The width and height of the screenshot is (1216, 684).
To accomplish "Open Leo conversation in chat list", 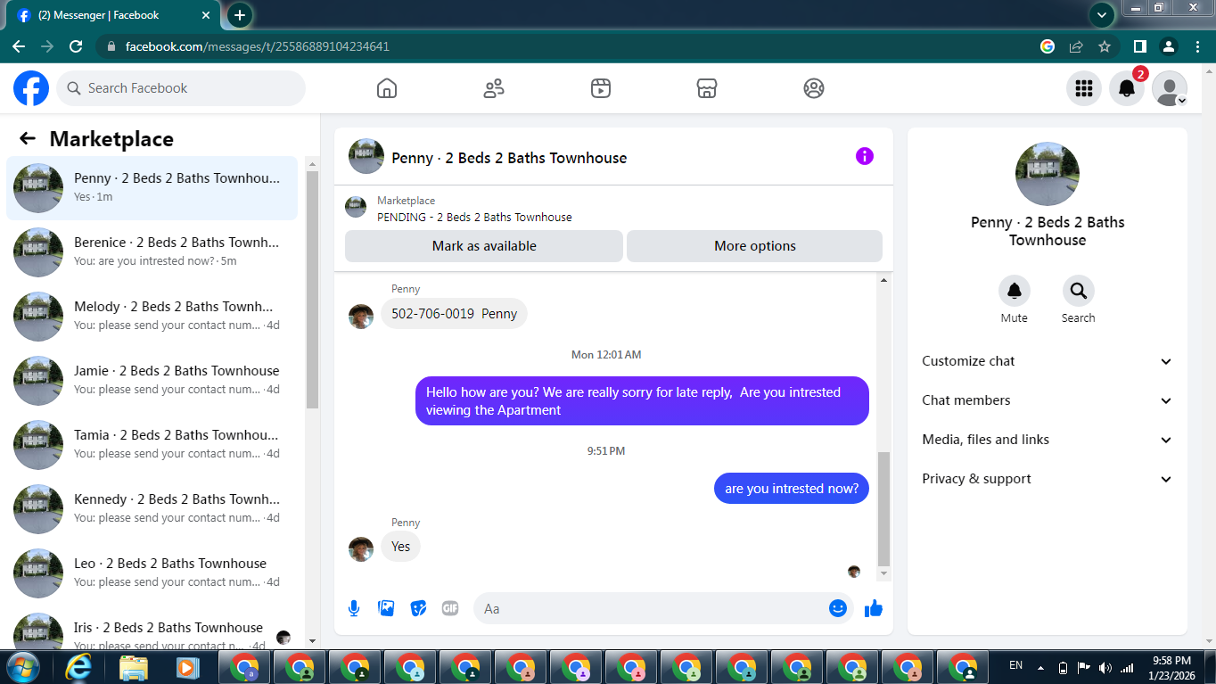I will [152, 573].
